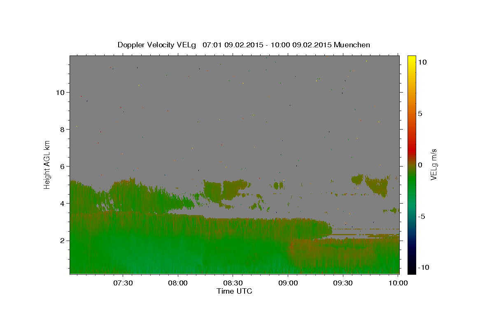Click the black bottom of the colorbar

[x=412, y=269]
